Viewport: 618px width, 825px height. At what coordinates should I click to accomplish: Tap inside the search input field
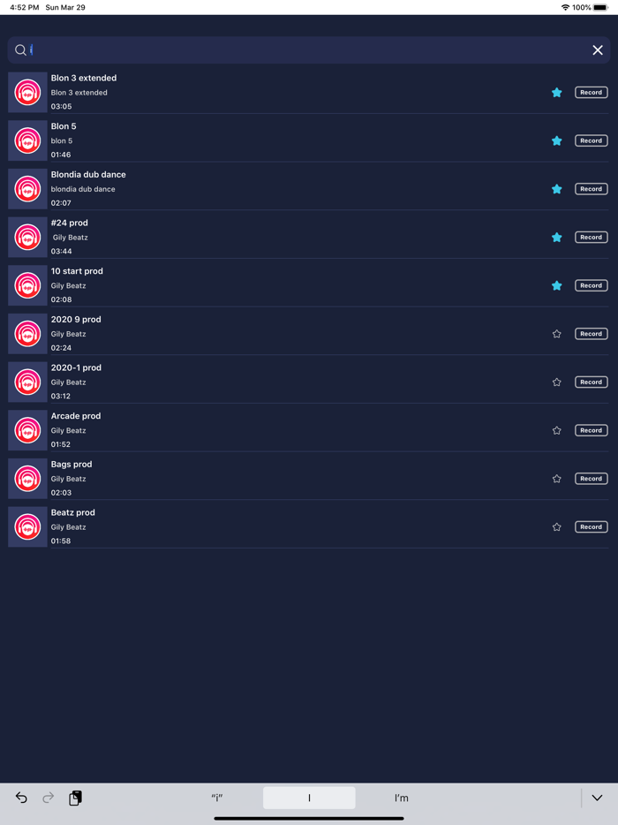[265, 50]
